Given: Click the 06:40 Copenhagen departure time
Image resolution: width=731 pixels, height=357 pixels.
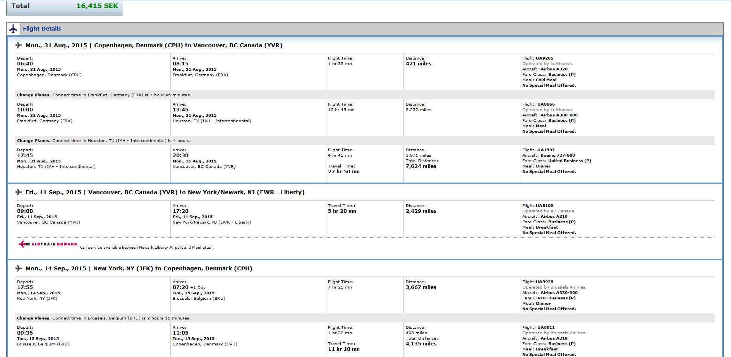Looking at the screenshot, I should coord(25,64).
